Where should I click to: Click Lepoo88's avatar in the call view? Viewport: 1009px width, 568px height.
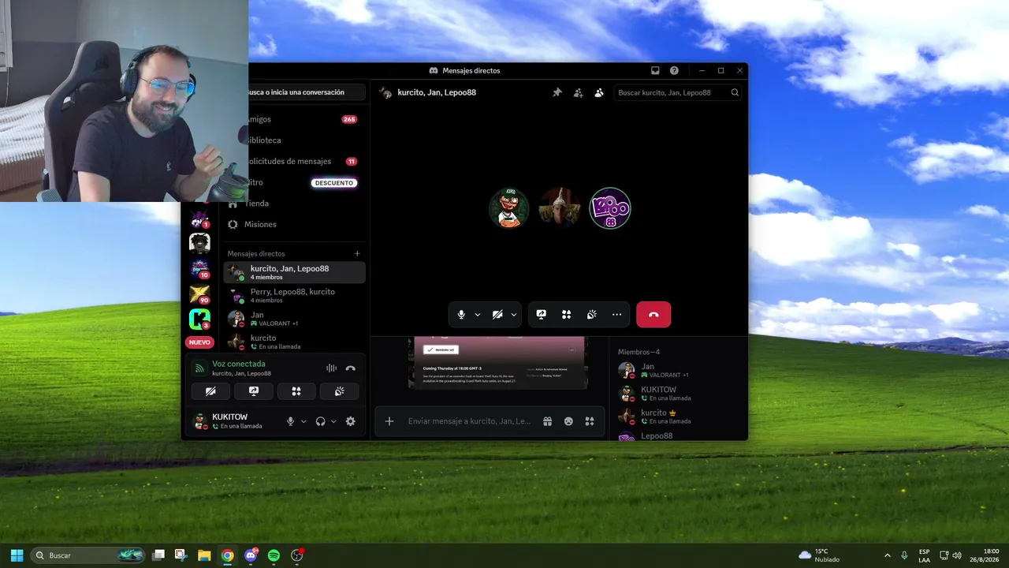610,208
